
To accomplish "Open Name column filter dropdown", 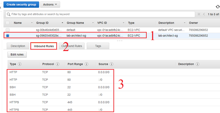I will [x=32, y=23].
